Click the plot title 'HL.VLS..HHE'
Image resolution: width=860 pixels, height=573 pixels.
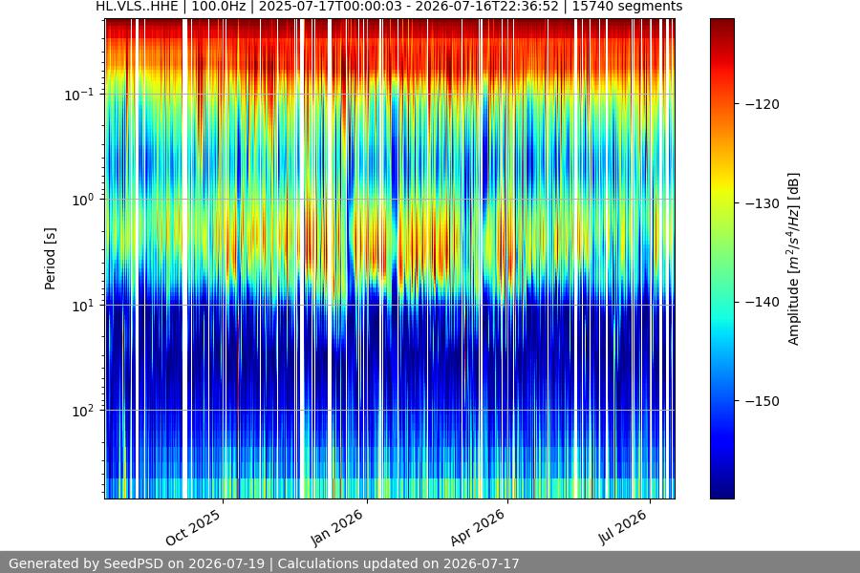click(137, 7)
